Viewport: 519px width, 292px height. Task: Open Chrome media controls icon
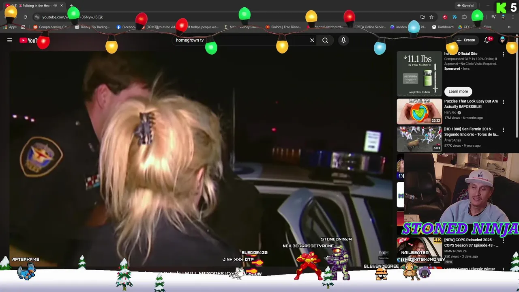coord(493,17)
